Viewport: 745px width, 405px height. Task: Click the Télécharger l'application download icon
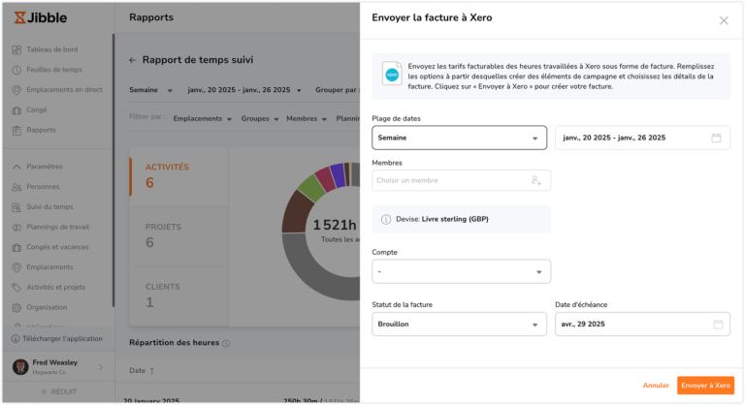[x=16, y=339]
